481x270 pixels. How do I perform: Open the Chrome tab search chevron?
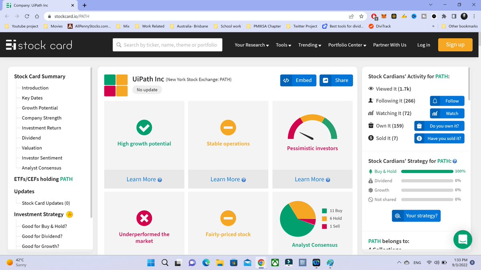coord(430,5)
